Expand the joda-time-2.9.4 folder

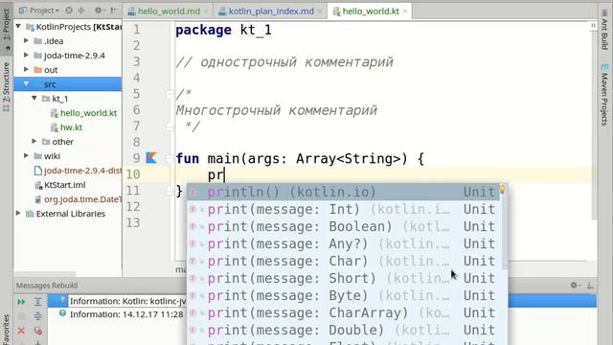26,55
